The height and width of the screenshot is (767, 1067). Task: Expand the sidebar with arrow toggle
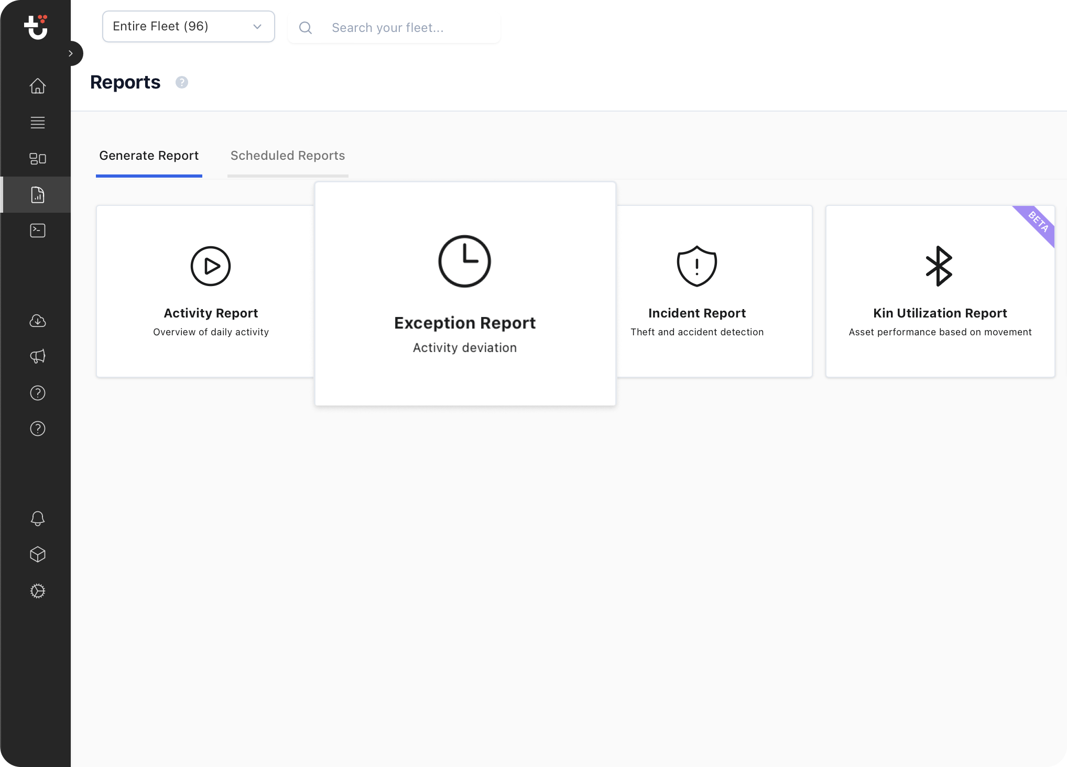tap(71, 53)
